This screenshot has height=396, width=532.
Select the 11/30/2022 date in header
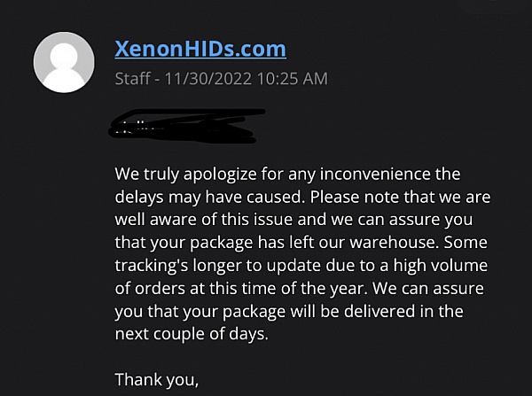[x=208, y=79]
